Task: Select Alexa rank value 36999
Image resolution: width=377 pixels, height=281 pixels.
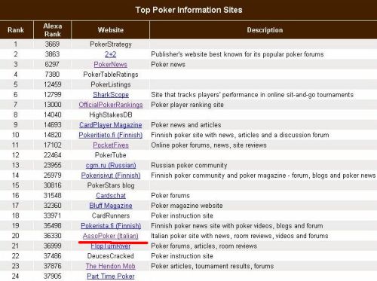Action: click(53, 246)
